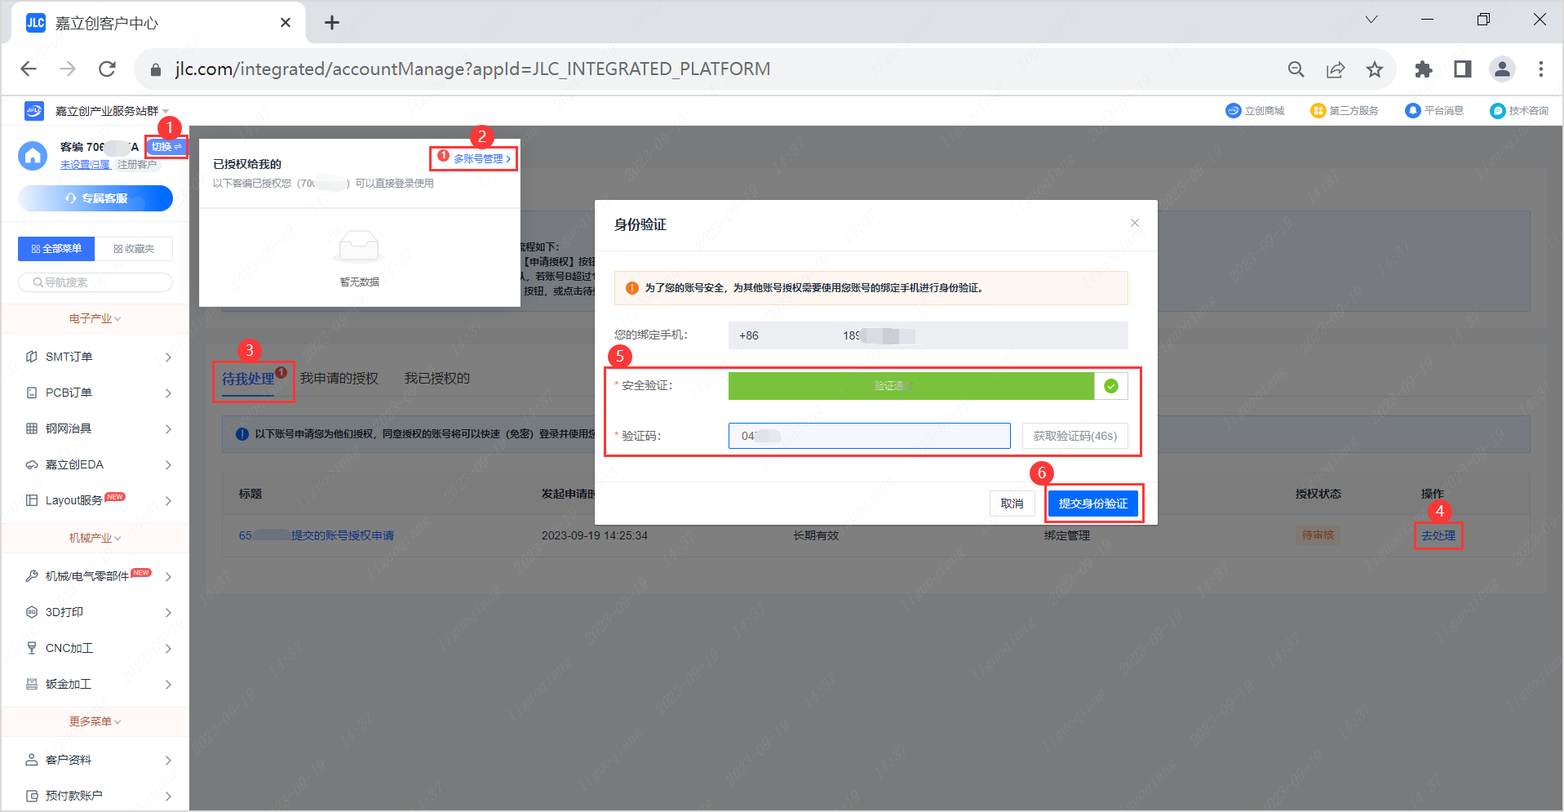1564x812 pixels.
Task: Switch to the 收藏夹 menu view
Action: pyautogui.click(x=134, y=249)
